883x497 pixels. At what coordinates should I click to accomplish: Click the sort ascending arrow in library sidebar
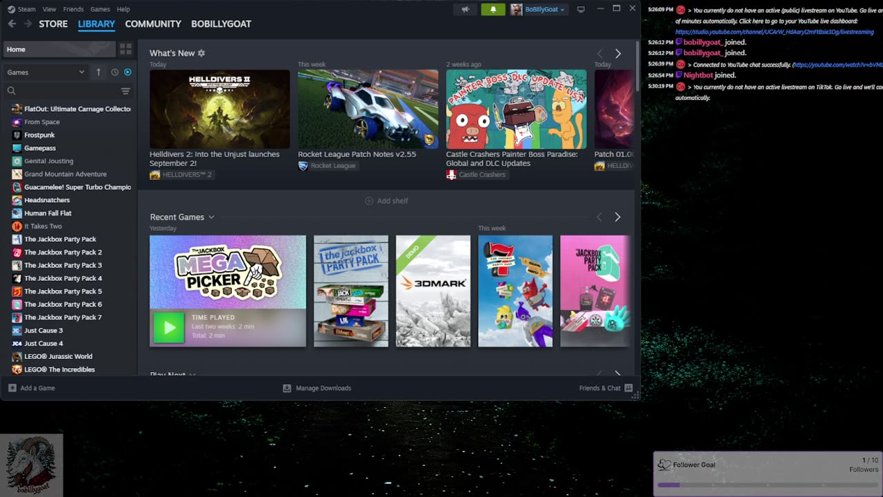point(99,72)
